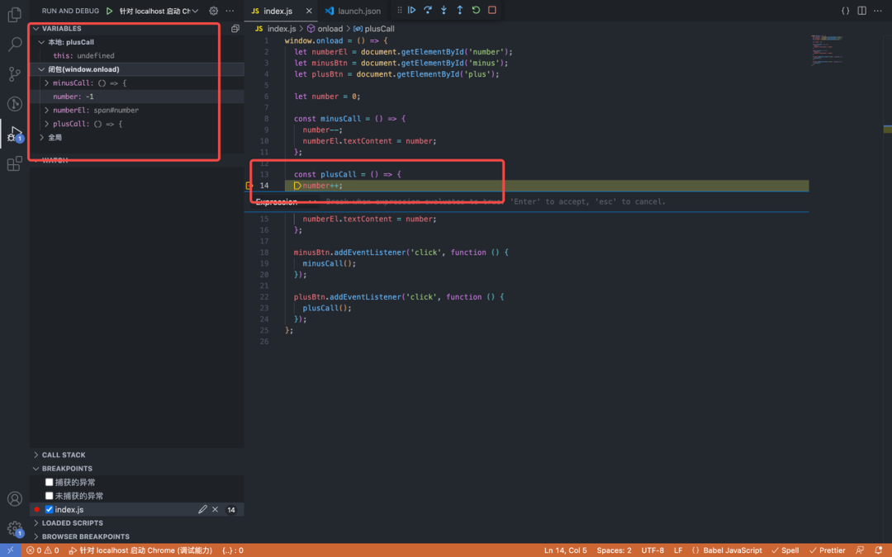Enable the 捕获的异常 breakpoint checkbox
This screenshot has width=892, height=557.
point(47,482)
